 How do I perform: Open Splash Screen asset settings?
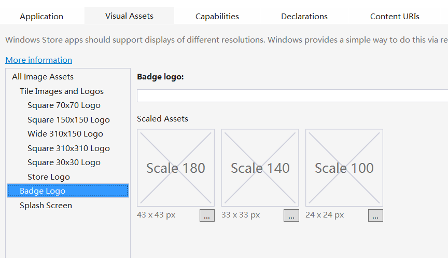46,206
